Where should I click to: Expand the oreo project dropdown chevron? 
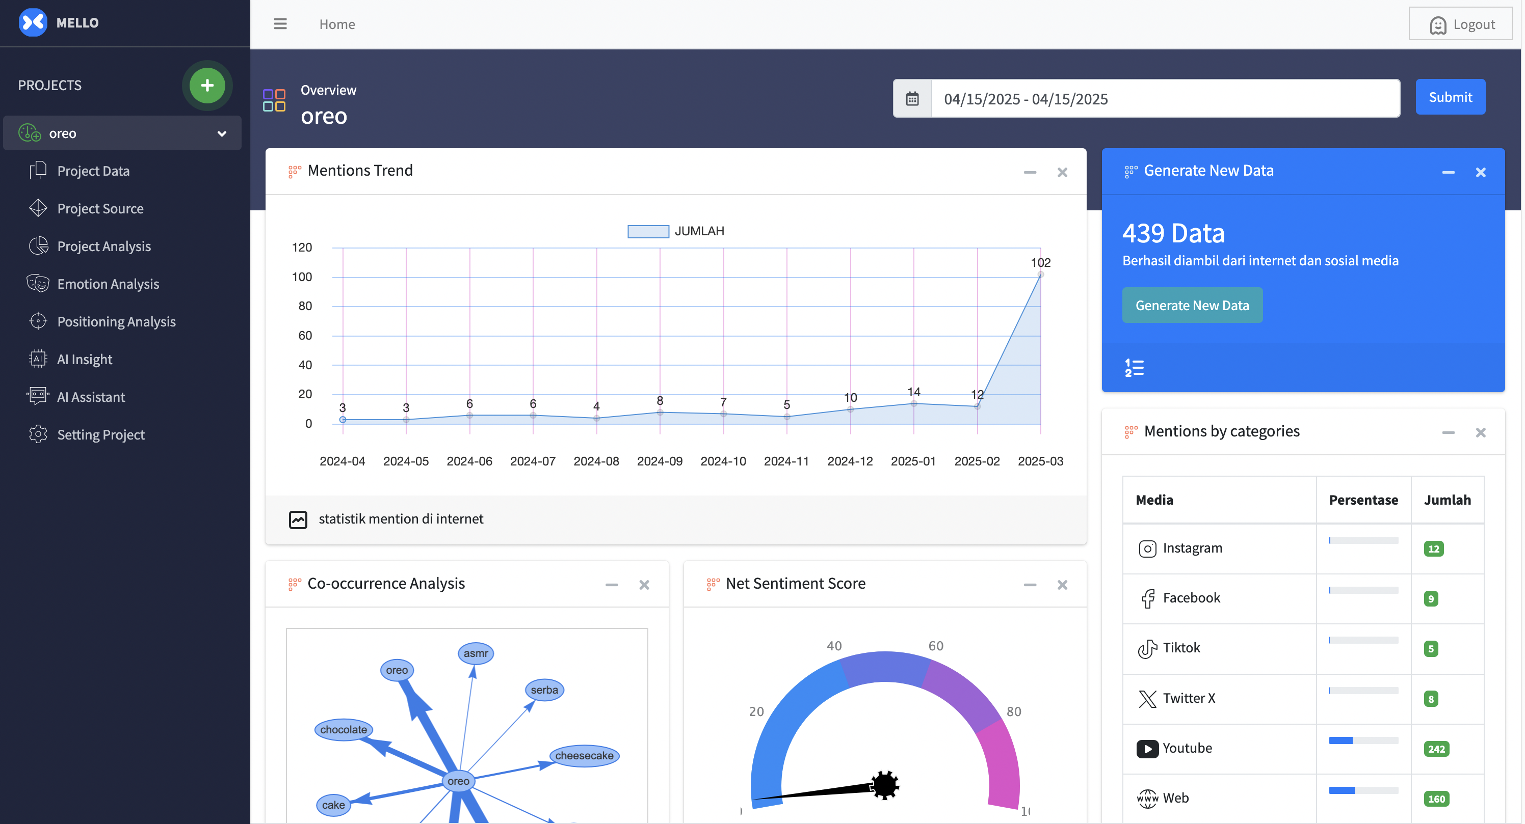tap(222, 134)
